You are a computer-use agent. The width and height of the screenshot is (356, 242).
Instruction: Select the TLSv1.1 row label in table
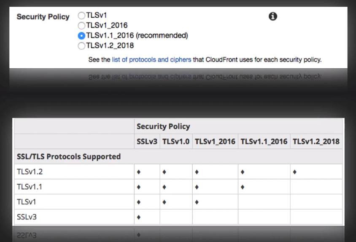click(x=29, y=187)
